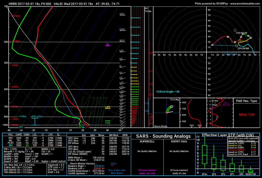Click the 500 mb pressure level line
The image size is (262, 178).
64,90
